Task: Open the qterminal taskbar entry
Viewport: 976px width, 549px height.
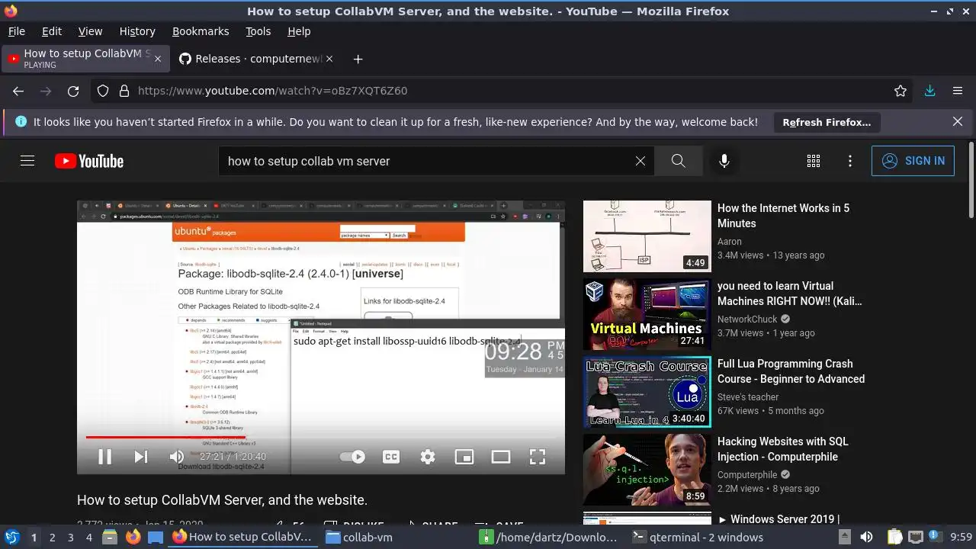Action: coord(698,538)
